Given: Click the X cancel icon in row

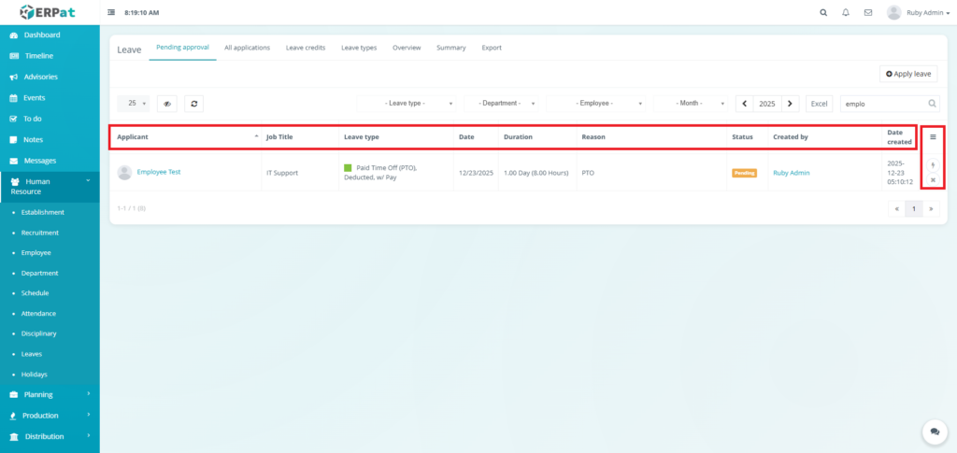Looking at the screenshot, I should [x=933, y=180].
